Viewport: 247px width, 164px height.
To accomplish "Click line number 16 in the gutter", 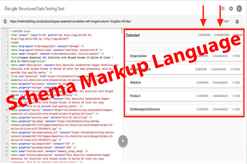I will coord(7,121).
